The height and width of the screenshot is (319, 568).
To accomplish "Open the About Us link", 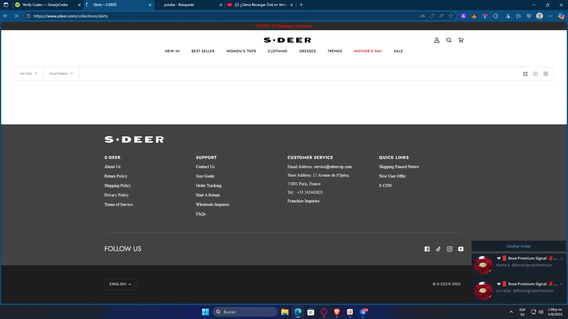I will [112, 167].
